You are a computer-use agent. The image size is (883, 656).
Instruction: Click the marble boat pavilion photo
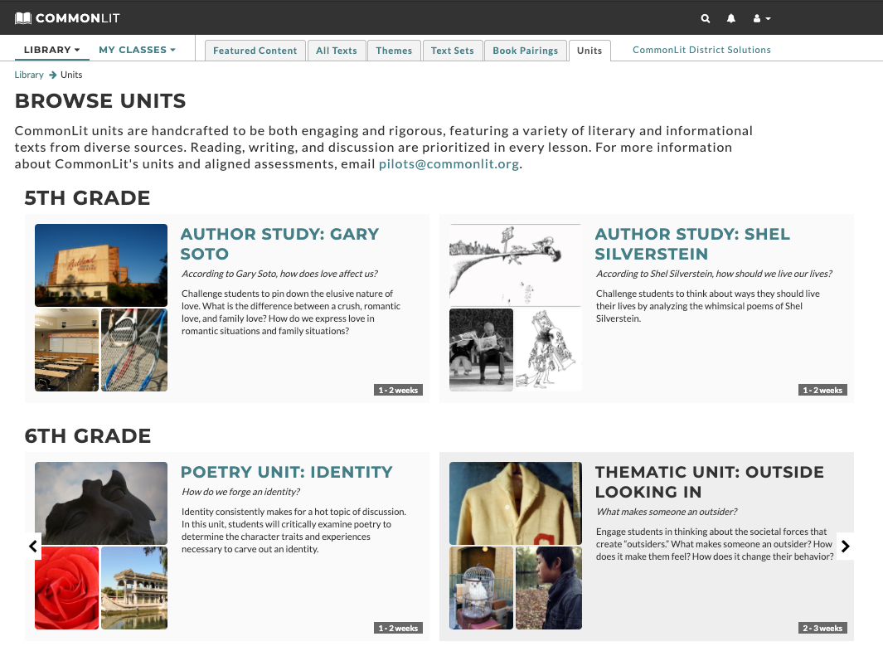[134, 588]
